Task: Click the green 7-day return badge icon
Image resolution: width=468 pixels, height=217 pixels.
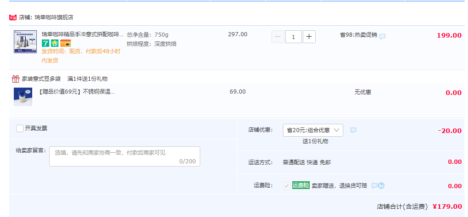Action: tap(46, 43)
